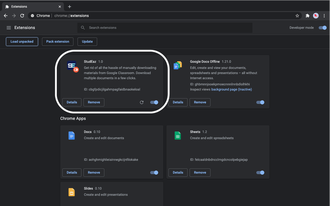The height and width of the screenshot is (206, 330).
Task: Open Chrome three-dot menu
Action: point(324,16)
